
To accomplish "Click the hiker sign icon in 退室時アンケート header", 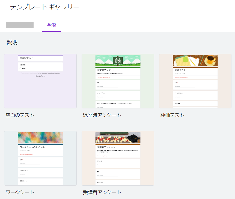I will click(118, 60).
